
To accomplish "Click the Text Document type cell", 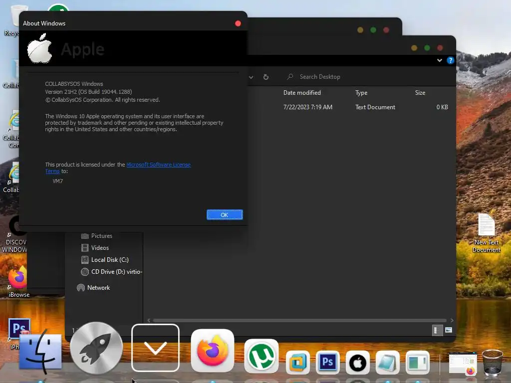I will pos(375,107).
